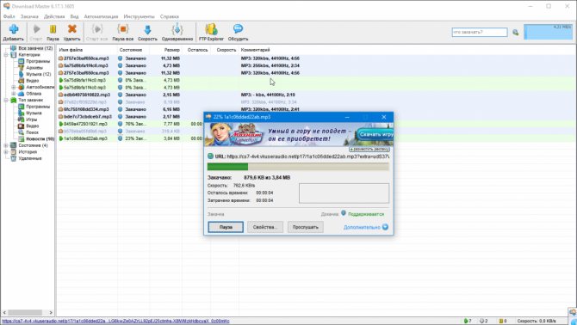Select Все закачки (12) tree root
This screenshot has width=577, height=325.
(35, 48)
